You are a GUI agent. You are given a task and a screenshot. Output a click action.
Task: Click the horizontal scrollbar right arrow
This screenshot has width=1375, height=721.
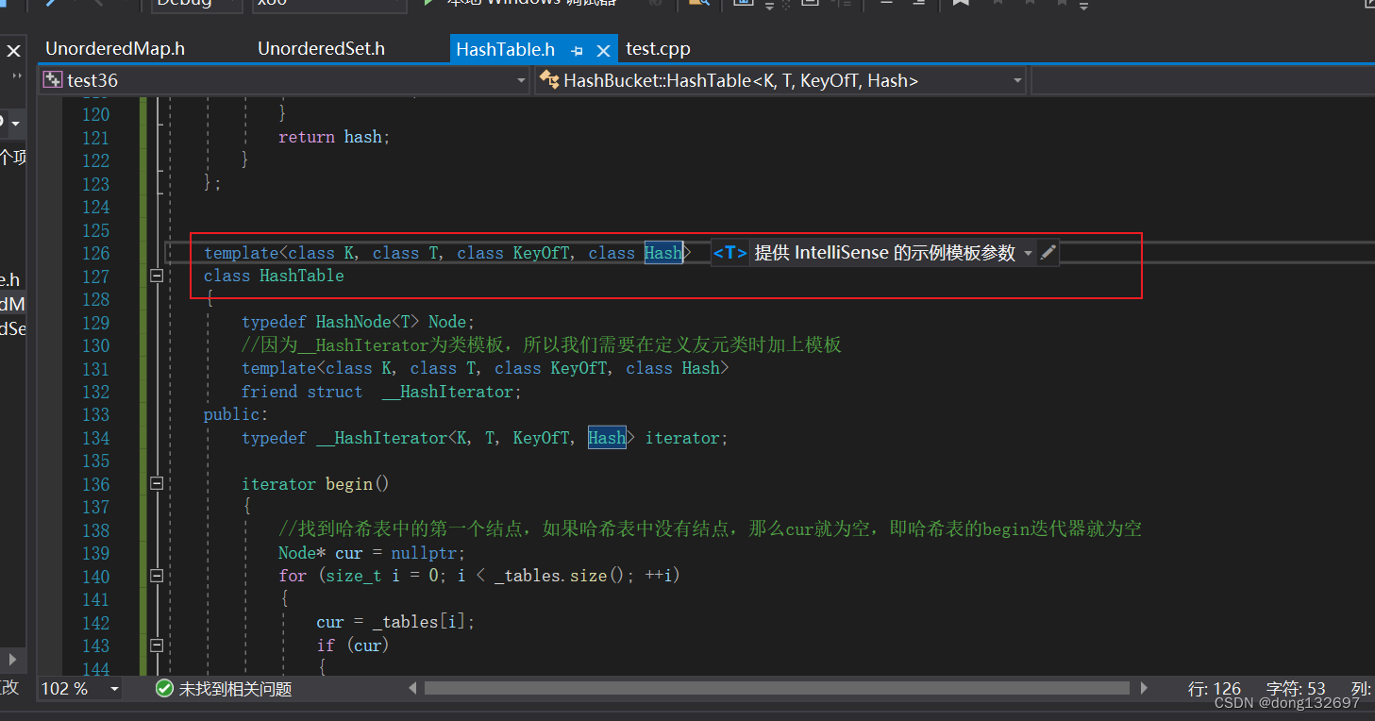[1144, 689]
